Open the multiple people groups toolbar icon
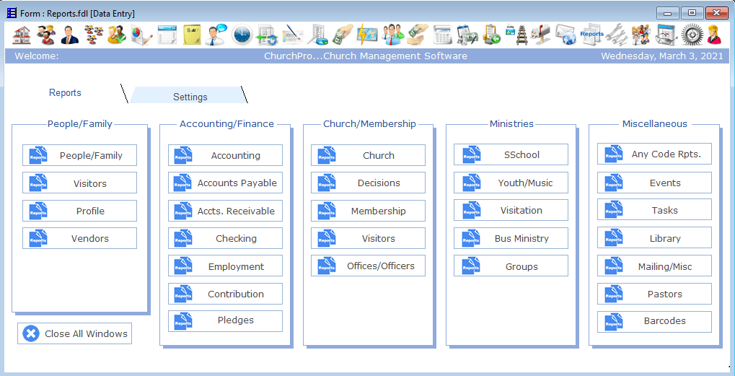735x376 pixels. pos(94,35)
